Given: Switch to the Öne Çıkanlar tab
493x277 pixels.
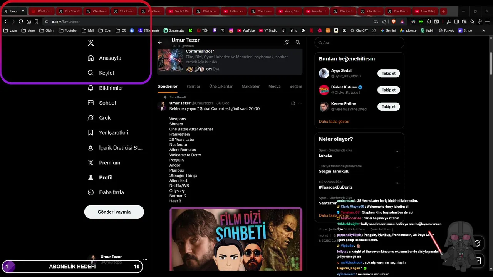Looking at the screenshot, I should click(x=221, y=87).
